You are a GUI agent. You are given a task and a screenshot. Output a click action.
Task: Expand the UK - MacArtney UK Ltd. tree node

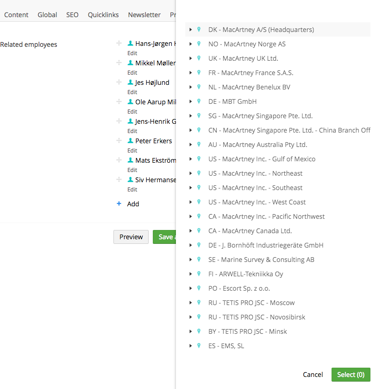click(190, 58)
